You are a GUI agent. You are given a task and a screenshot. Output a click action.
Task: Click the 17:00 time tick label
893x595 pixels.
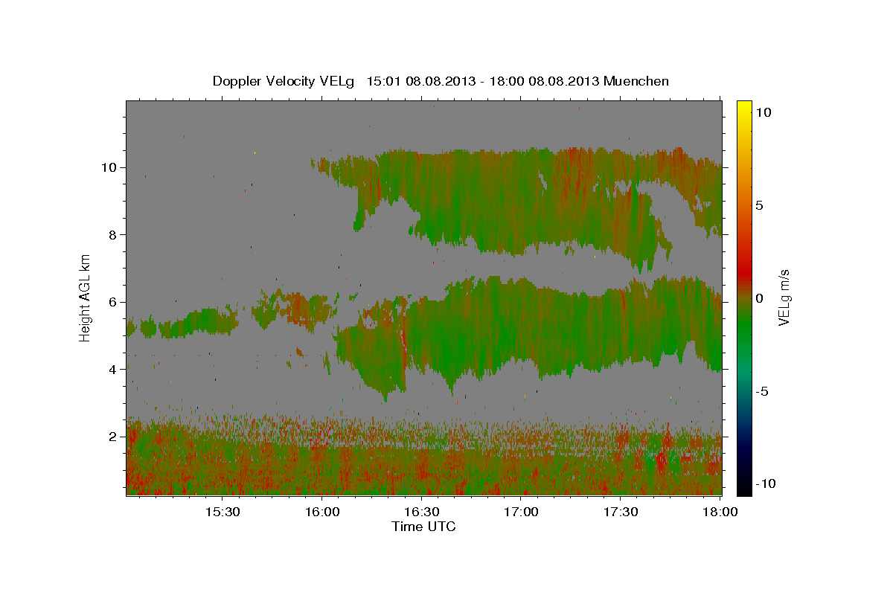(x=522, y=512)
